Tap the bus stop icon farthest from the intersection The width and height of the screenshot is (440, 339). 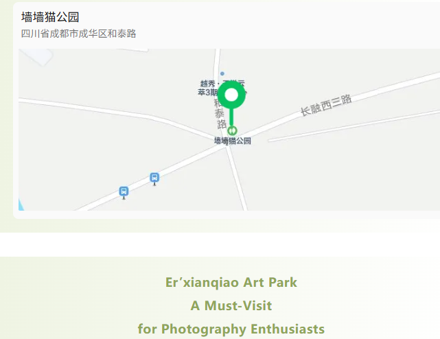point(124,192)
